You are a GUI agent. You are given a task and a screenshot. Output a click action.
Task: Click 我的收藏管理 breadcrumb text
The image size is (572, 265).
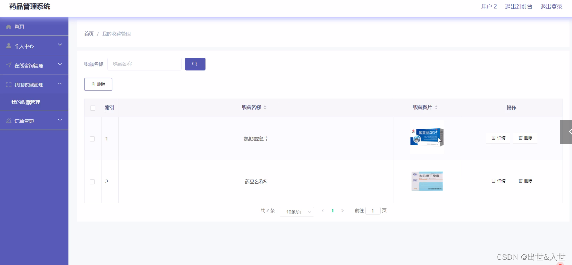[x=116, y=34]
